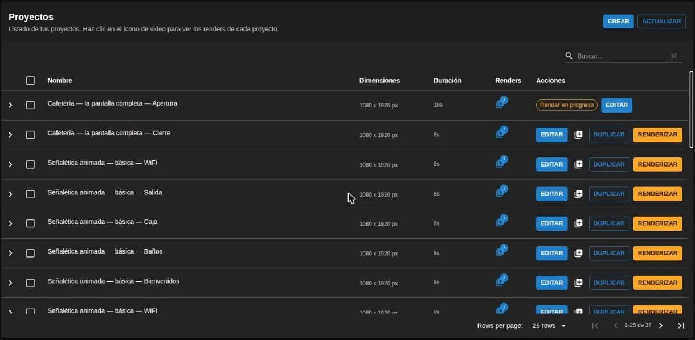695x340 pixels.
Task: Click the Acciones column header
Action: (x=550, y=80)
